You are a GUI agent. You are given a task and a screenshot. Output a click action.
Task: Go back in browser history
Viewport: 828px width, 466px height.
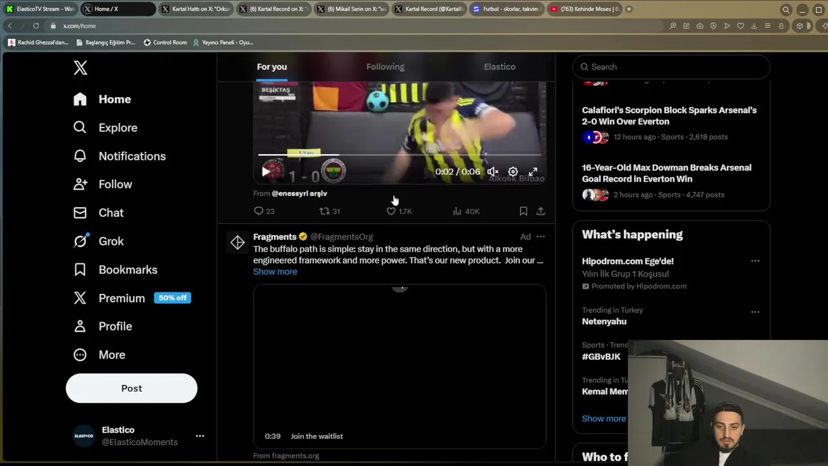point(10,26)
